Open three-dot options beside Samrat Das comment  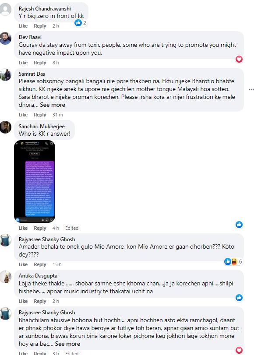pos(251,89)
